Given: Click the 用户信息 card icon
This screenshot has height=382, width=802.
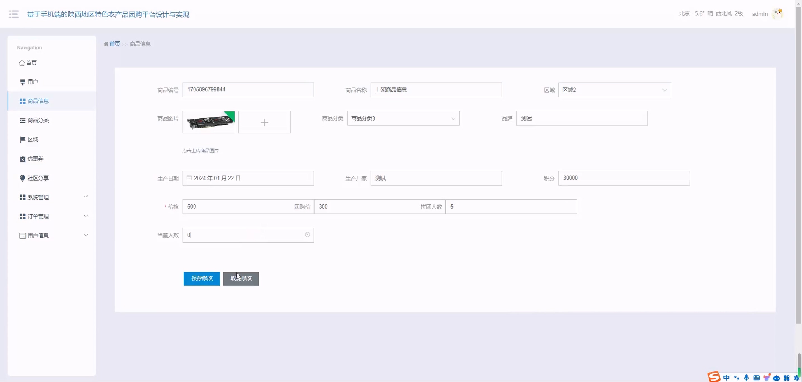Looking at the screenshot, I should (x=22, y=236).
